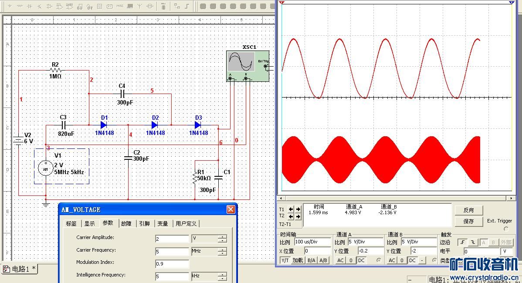
Task: Open the MISC components toolbar icon
Action: pos(119,6)
